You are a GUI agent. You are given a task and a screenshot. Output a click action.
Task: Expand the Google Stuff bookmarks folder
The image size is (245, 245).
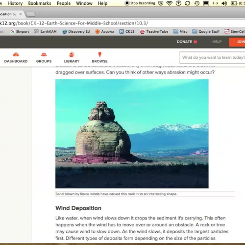pyautogui.click(x=206, y=31)
